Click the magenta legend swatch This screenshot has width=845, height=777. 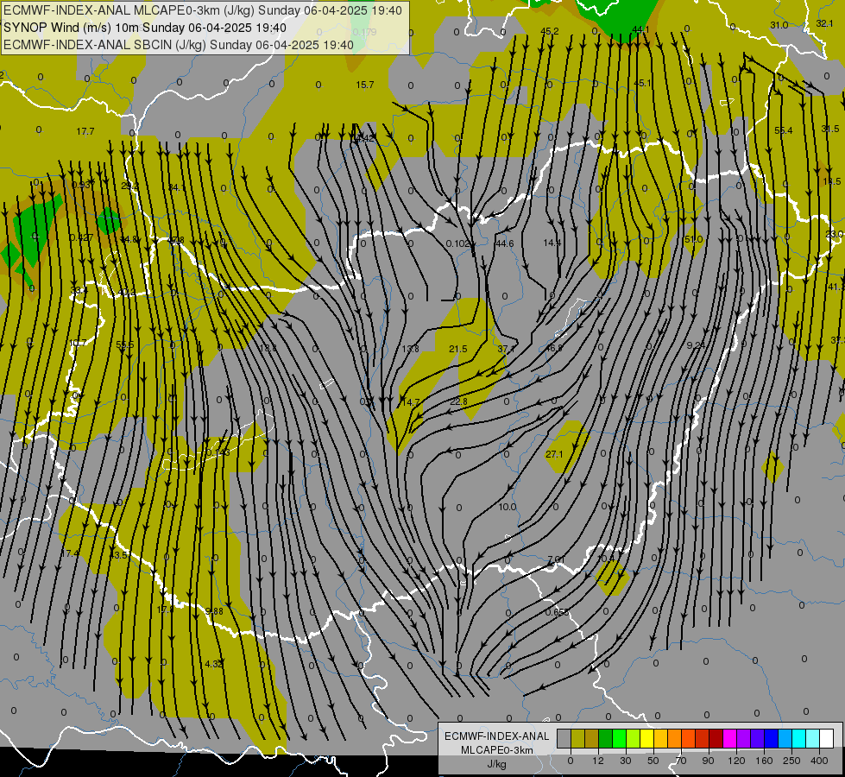click(x=729, y=738)
